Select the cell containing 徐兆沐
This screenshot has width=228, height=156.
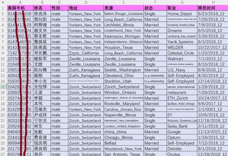click(x=42, y=14)
